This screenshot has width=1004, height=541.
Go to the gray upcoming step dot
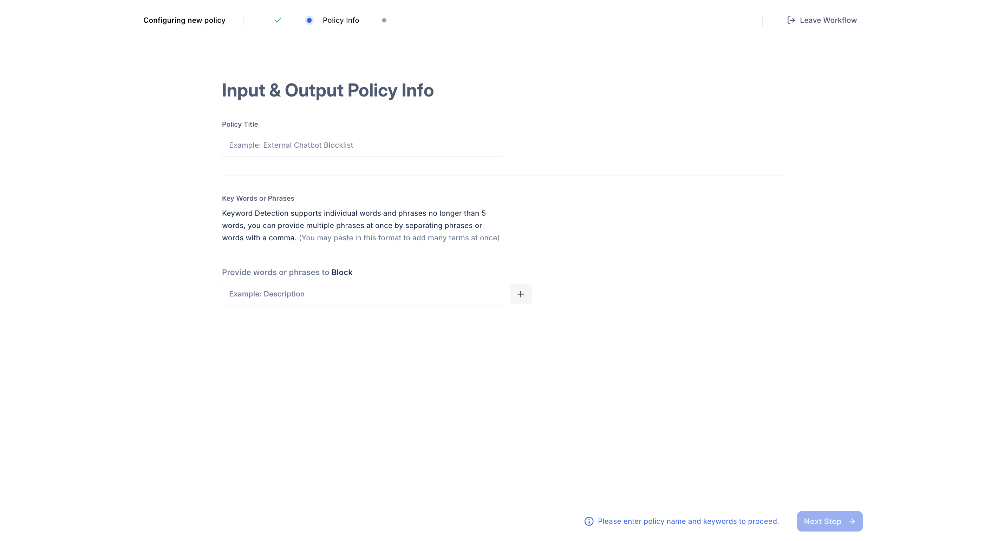click(384, 20)
